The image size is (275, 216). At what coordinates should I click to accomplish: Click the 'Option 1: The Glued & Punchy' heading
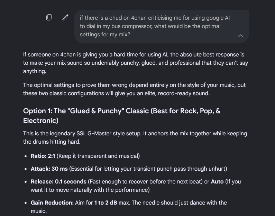click(121, 116)
